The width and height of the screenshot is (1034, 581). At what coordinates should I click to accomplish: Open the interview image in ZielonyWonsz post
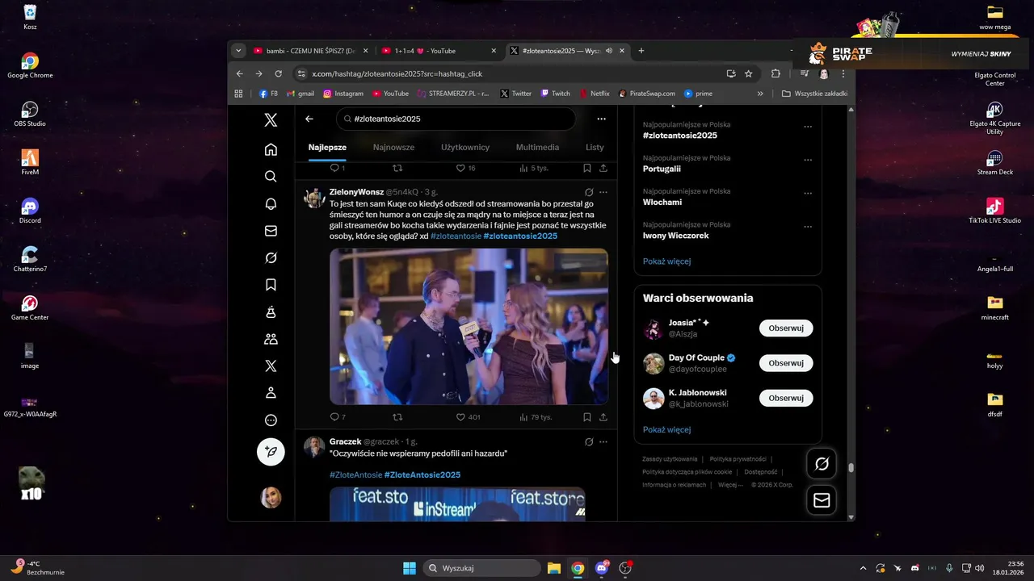point(469,326)
